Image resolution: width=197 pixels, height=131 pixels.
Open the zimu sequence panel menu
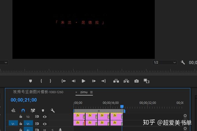coord(91,92)
